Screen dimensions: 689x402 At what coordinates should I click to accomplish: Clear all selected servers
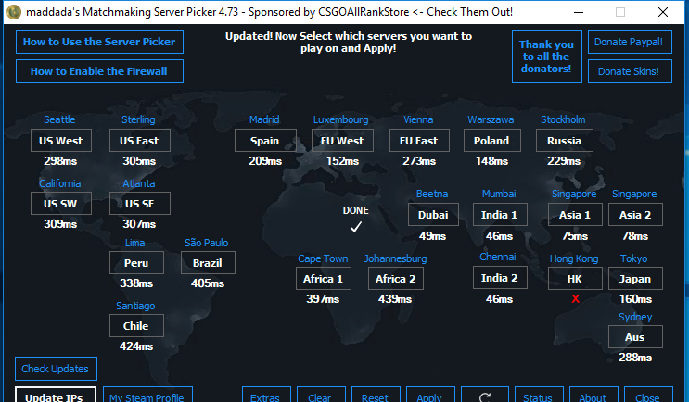click(x=319, y=396)
